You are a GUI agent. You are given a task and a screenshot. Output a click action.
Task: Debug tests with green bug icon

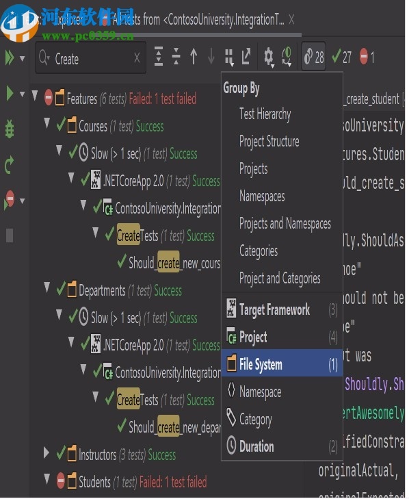click(10, 129)
